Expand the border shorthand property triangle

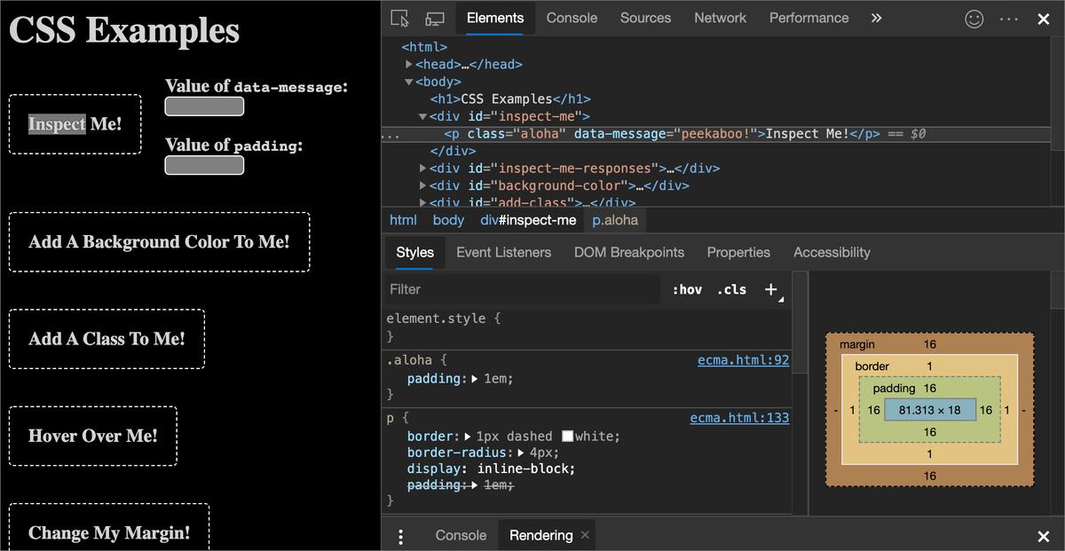pos(469,437)
